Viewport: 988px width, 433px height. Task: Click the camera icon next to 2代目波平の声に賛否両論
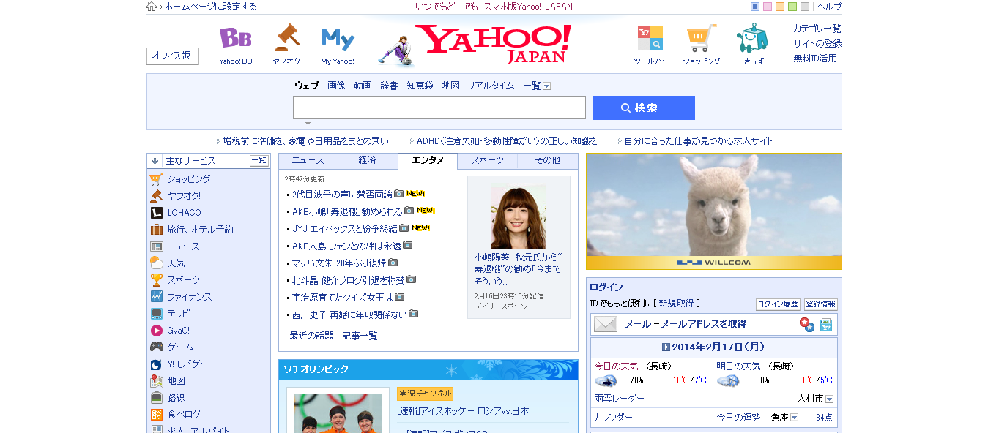point(399,194)
